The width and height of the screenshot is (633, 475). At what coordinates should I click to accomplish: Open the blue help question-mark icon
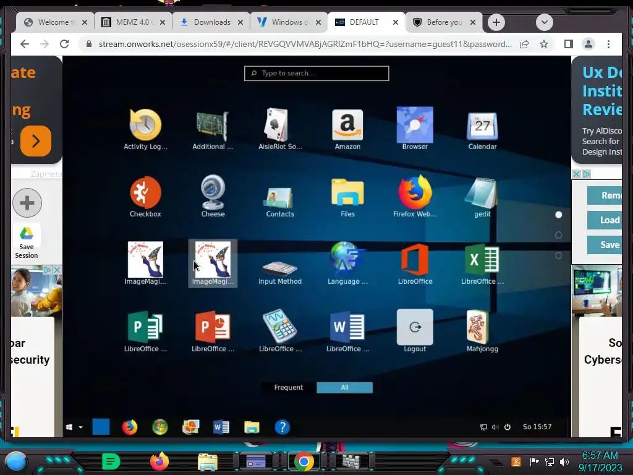pyautogui.click(x=282, y=427)
